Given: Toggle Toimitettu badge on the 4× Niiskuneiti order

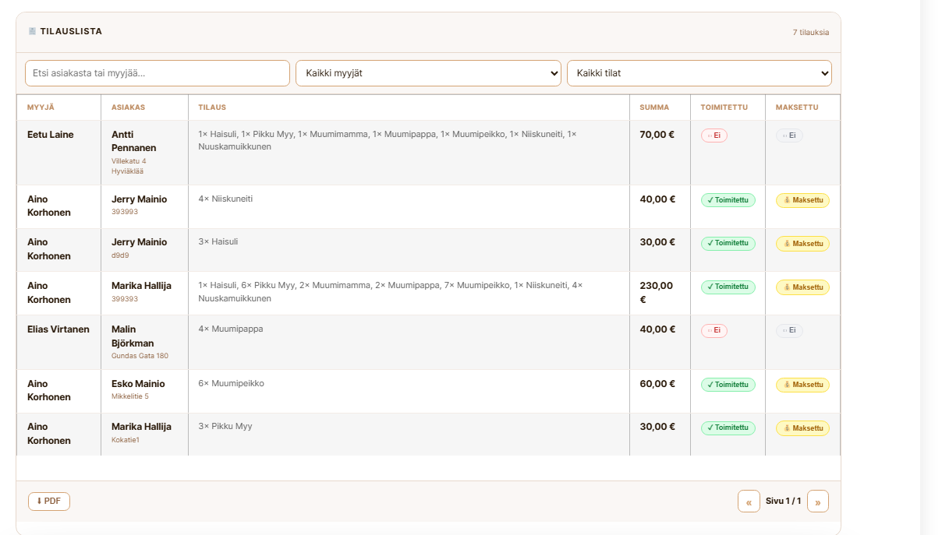Looking at the screenshot, I should click(x=728, y=200).
